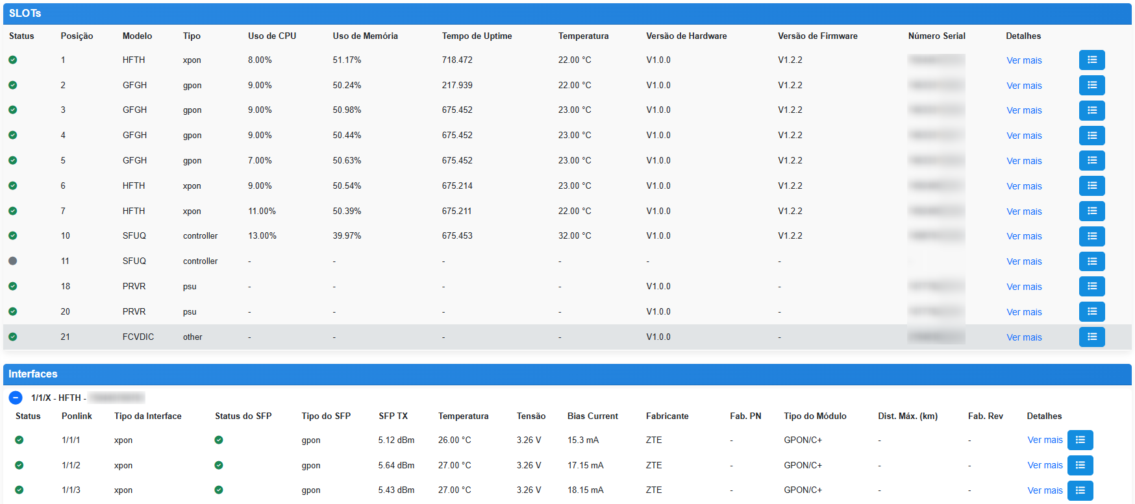Click green SFP status icon for 1/1/1
Viewport: 1135px width, 504px height.
pyautogui.click(x=219, y=440)
